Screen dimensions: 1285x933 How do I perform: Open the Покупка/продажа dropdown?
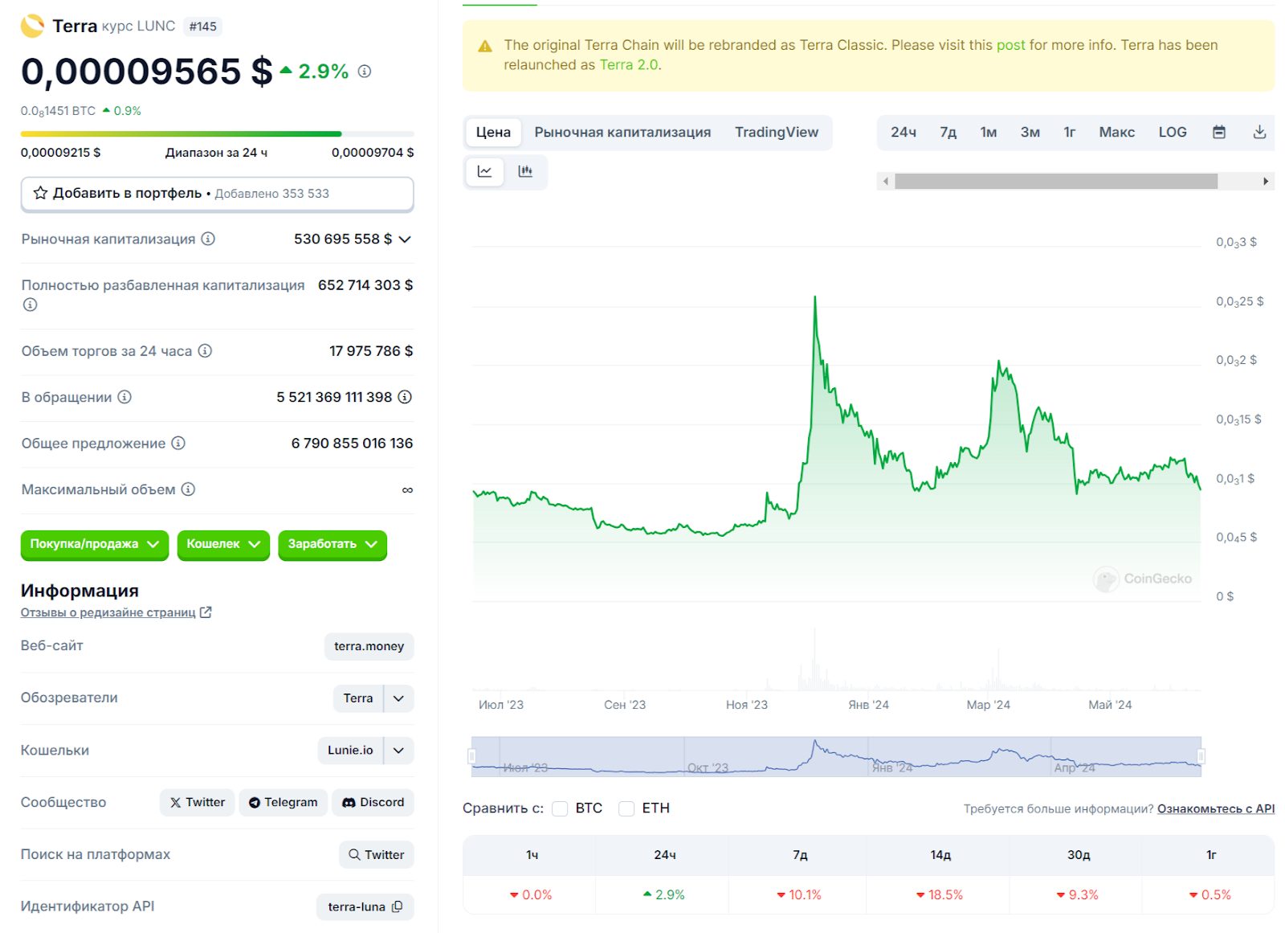tap(95, 544)
